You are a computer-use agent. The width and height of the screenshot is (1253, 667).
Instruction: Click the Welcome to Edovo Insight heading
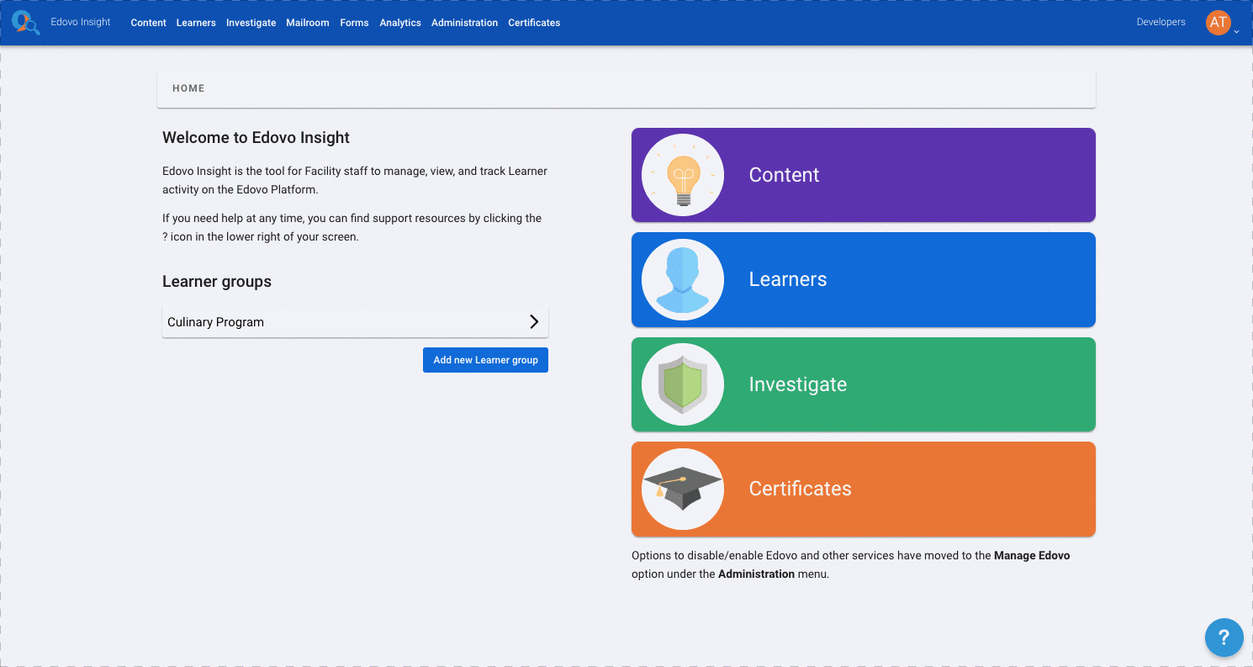256,138
